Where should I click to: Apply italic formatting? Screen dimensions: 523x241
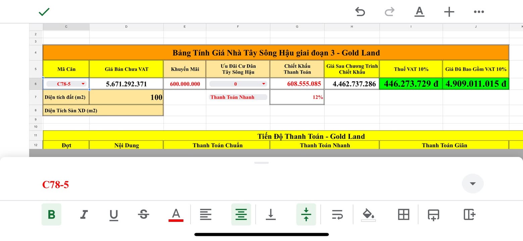[x=83, y=215]
